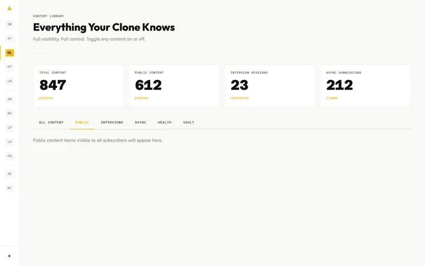This screenshot has height=266, width=425.
Task: Click the Total Content 847 card
Action: (78, 86)
